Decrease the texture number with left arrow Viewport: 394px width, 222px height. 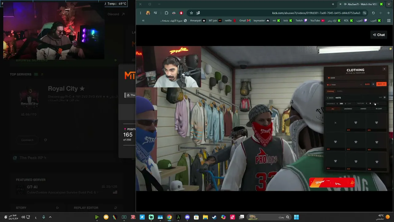pos(366,104)
